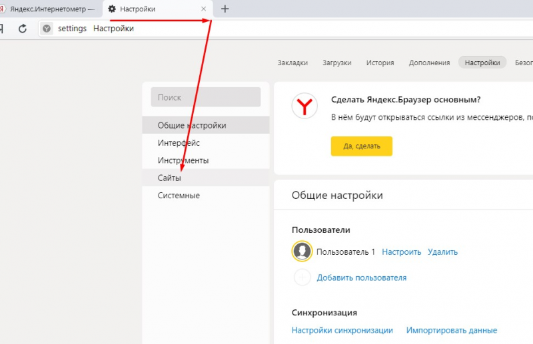Open Настройки синхронизации link
This screenshot has width=533, height=344.
(x=342, y=330)
